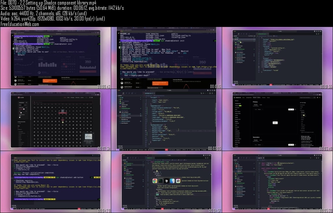Click button.tsx editor tab in 00:04:57 frame
This screenshot has width=333, height=213.
[x=150, y=158]
